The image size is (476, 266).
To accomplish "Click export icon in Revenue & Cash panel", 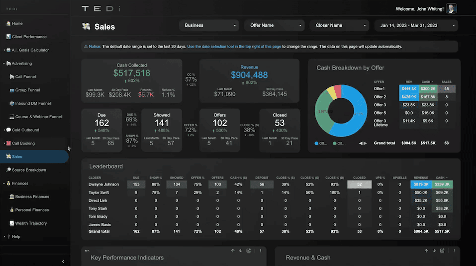I will [x=442, y=251].
